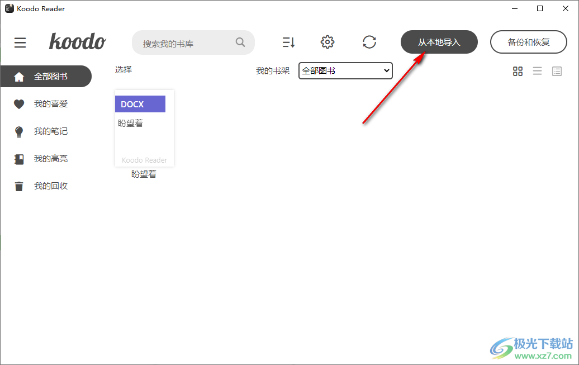Screen dimensions: 579x365
Task: Click the trash bin icon
Action: pyautogui.click(x=19, y=186)
